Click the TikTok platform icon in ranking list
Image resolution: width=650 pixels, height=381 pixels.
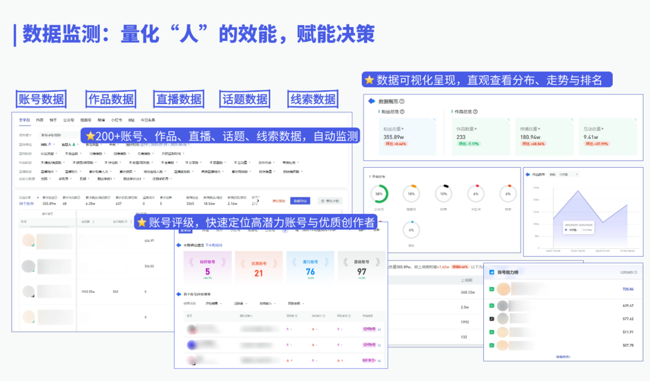point(492,319)
